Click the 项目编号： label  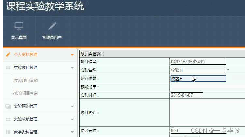pos(90,62)
